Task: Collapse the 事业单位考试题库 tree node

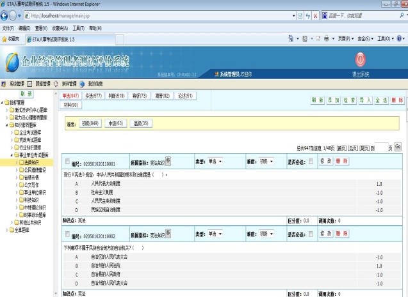Action: click(12, 155)
